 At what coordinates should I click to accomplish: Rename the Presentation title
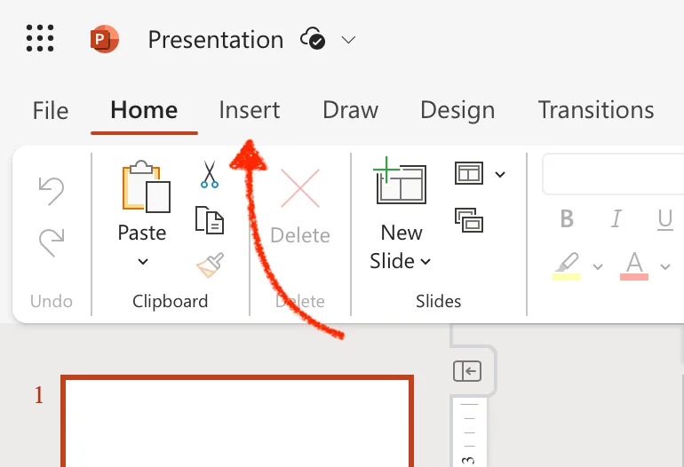click(216, 40)
